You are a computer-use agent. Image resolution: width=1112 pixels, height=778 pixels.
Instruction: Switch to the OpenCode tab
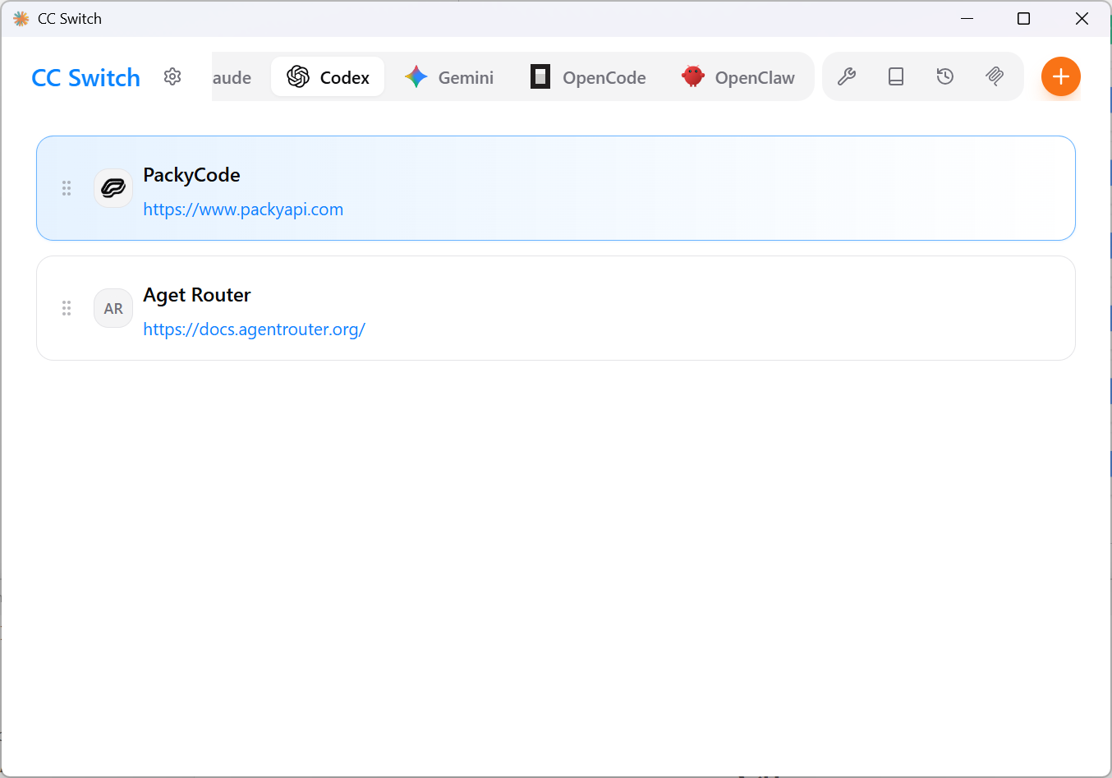(x=588, y=77)
